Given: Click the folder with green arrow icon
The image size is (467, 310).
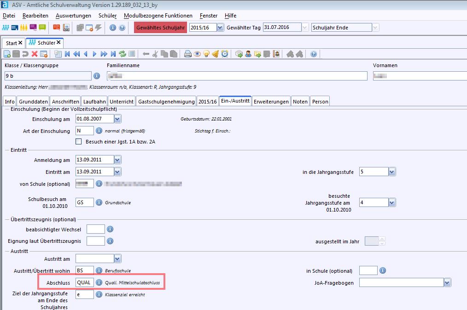Looking at the screenshot, I should (x=257, y=54).
